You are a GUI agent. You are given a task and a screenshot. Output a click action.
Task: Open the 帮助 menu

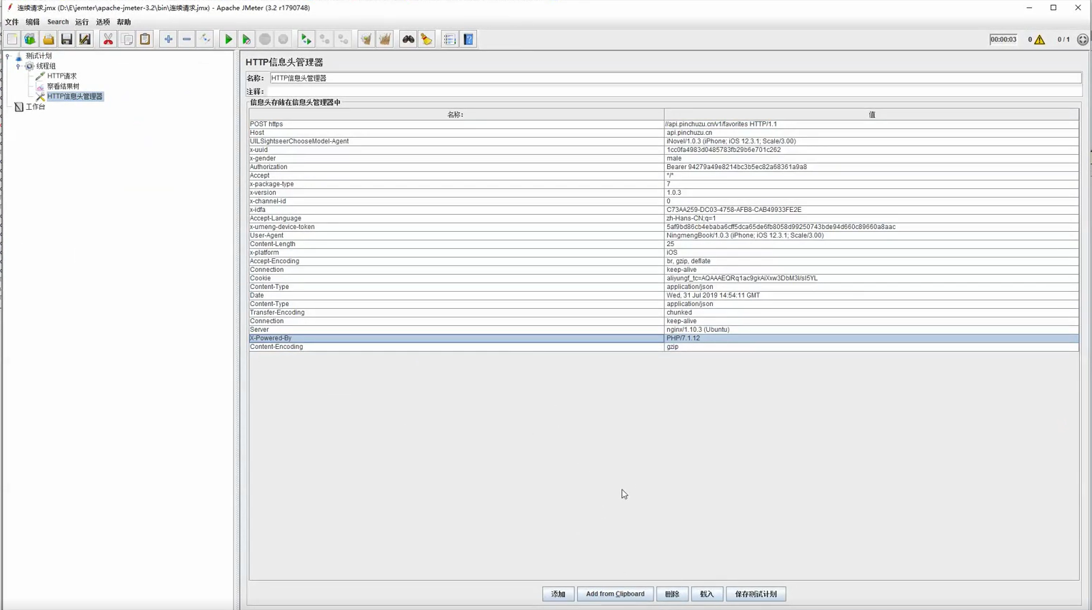(124, 22)
